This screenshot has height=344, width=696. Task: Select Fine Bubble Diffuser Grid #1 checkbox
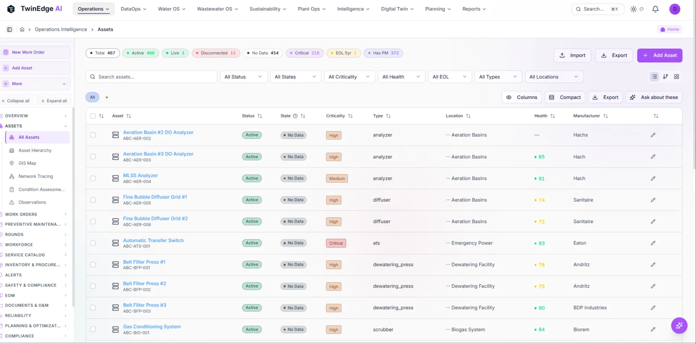tap(93, 200)
